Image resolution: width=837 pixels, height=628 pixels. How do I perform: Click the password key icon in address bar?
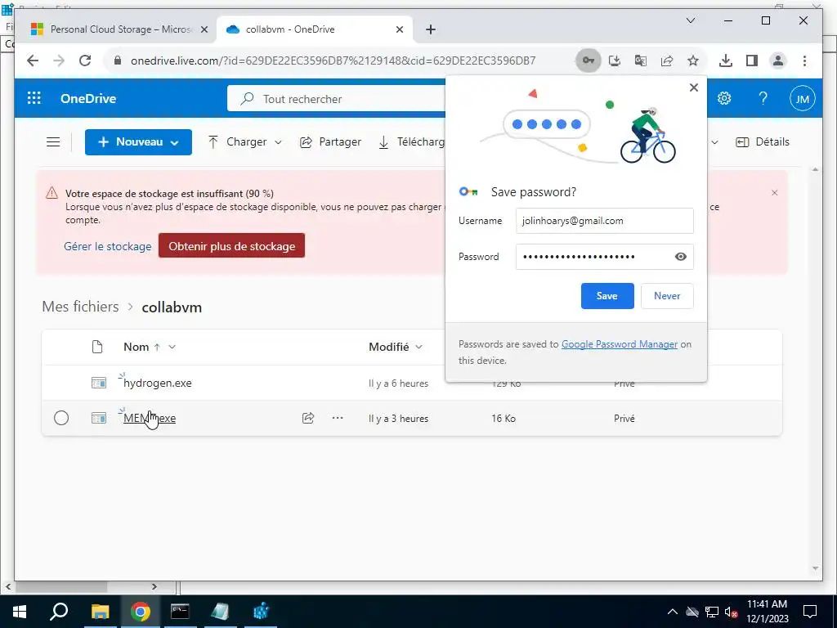click(x=589, y=61)
